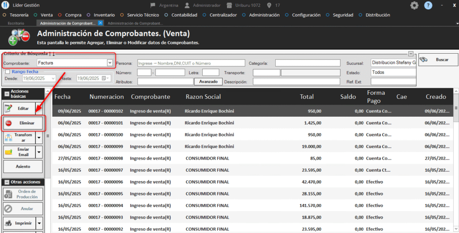Click the Asiento button
This screenshot has width=459, height=233.
[23, 166]
